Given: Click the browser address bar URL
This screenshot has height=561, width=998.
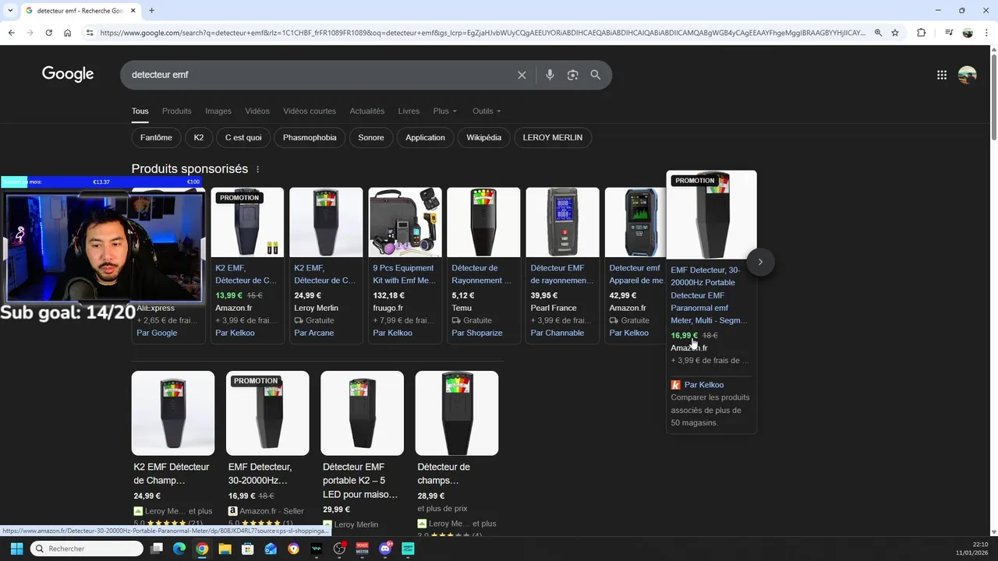Looking at the screenshot, I should click(482, 33).
